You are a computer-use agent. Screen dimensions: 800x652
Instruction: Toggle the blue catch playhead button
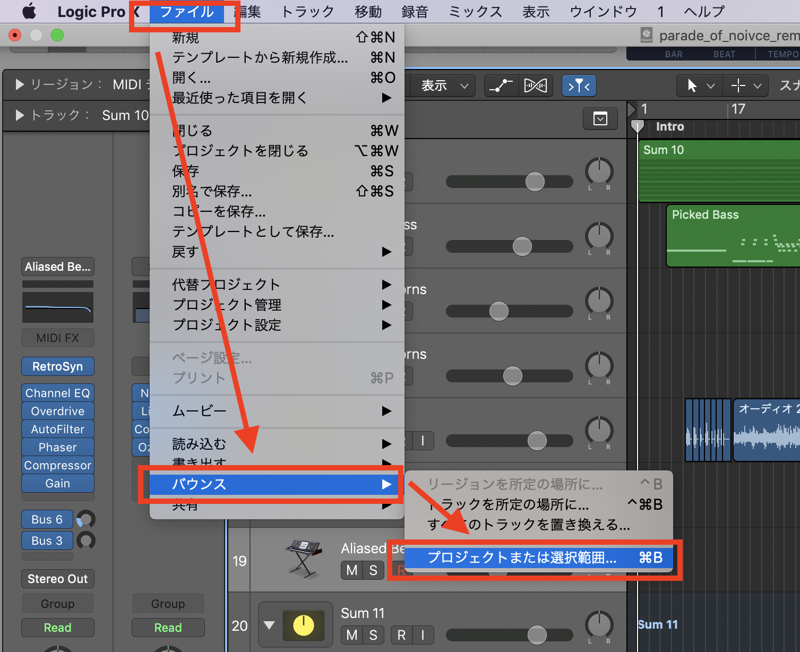tap(579, 85)
